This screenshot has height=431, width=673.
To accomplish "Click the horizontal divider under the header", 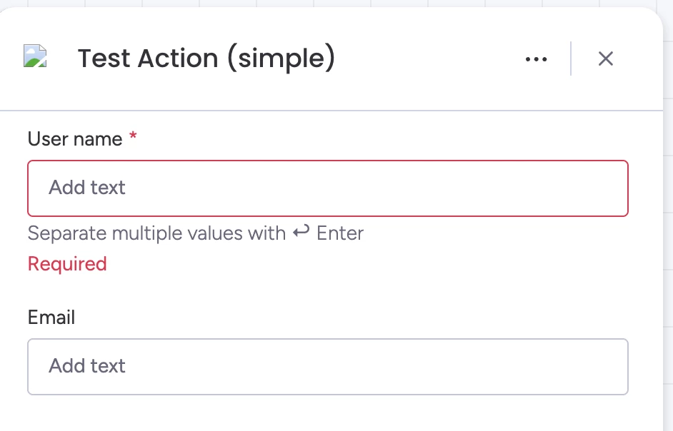I will (329, 111).
